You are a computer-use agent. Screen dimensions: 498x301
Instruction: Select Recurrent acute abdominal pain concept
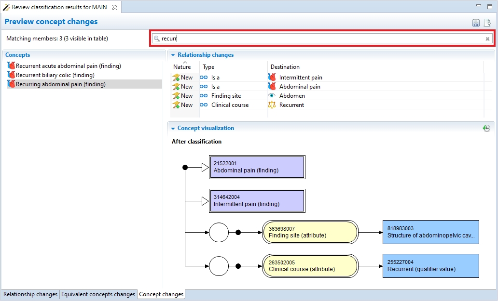pos(68,66)
